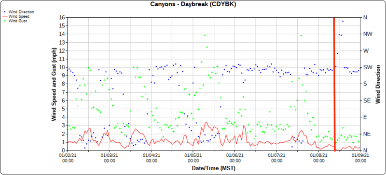The image size is (386, 175).
Task: Click the E direction label on right axis
Action: (365, 117)
